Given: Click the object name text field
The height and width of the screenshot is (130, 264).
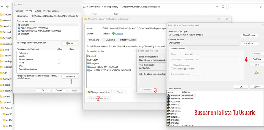Looking at the screenshot, I should (x=152, y=81).
